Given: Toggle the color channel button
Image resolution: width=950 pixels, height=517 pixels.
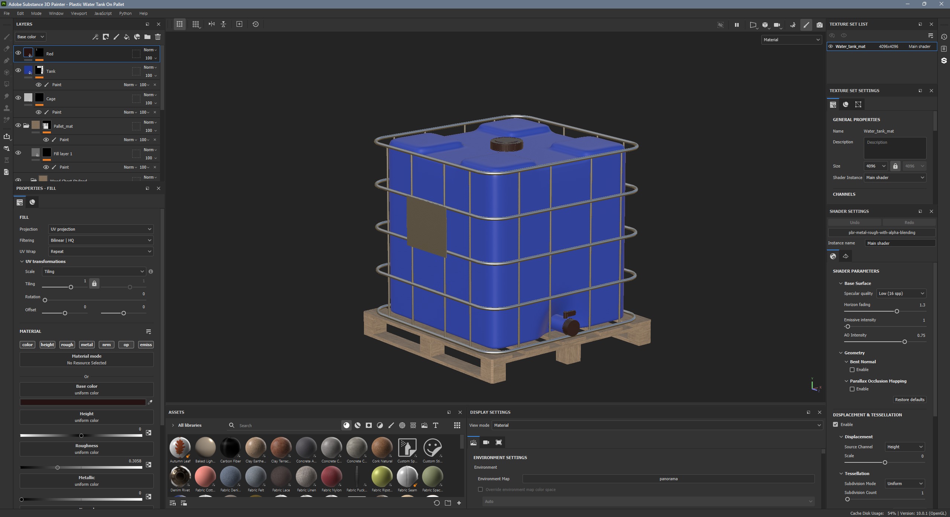Looking at the screenshot, I should point(27,345).
